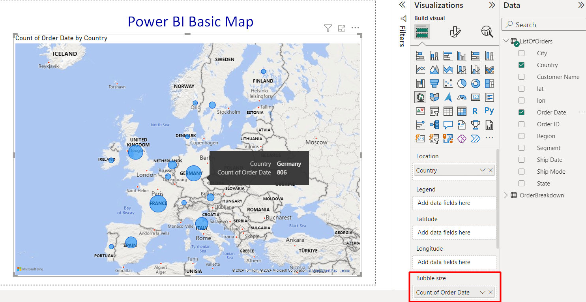
Task: Select the R script visual icon
Action: (475, 111)
